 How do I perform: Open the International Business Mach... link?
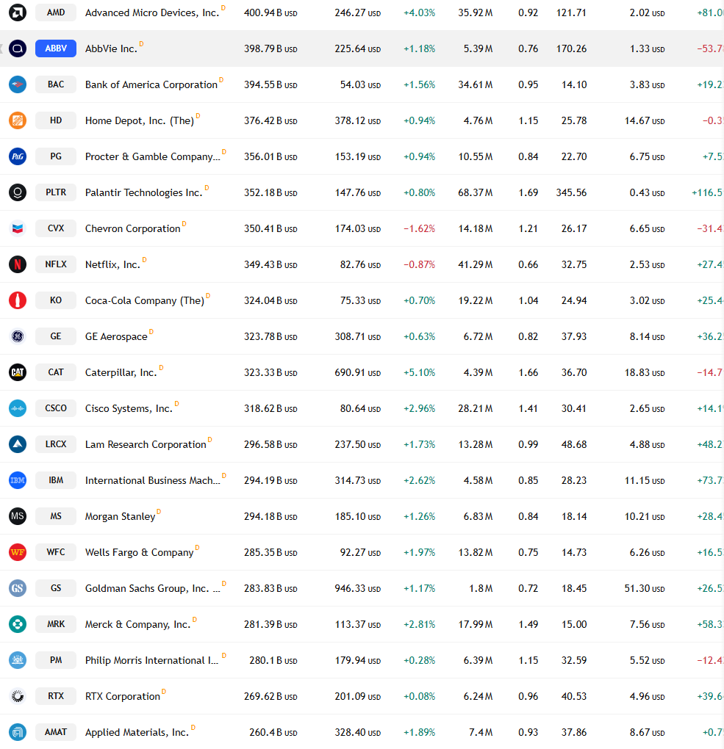coord(153,480)
